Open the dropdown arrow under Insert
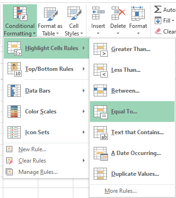This screenshot has height=198, width=176. pos(98,33)
